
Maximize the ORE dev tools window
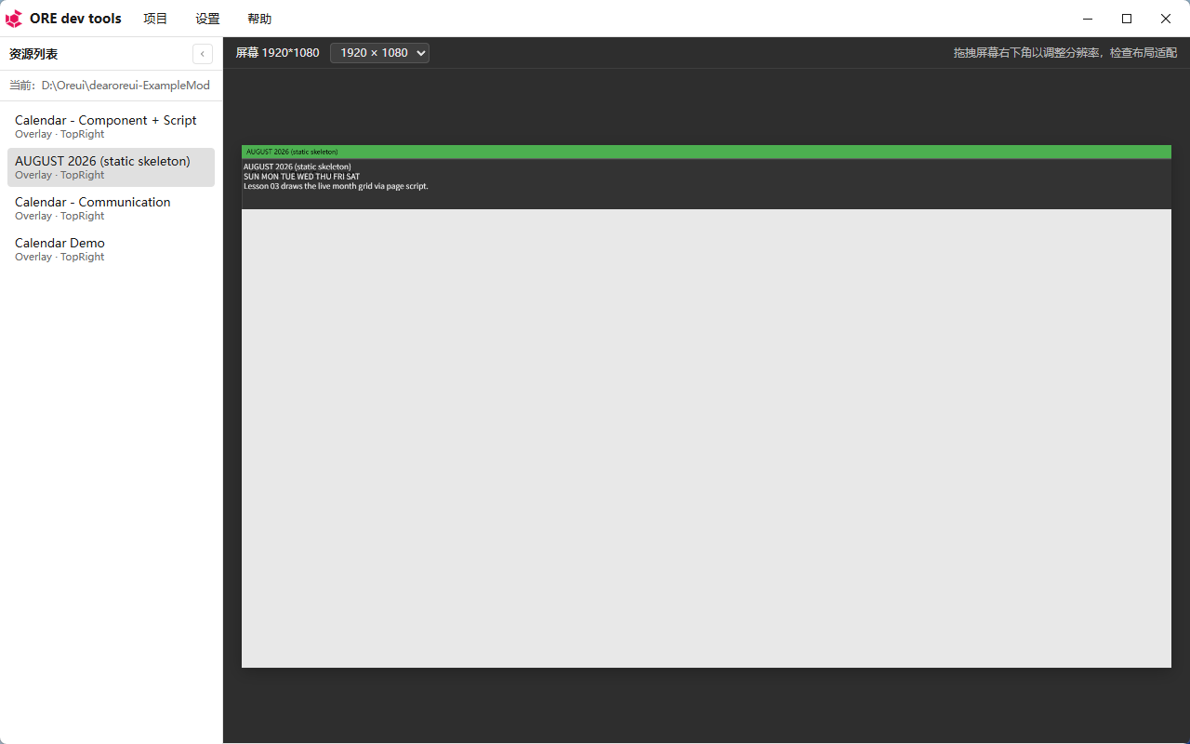click(x=1127, y=19)
